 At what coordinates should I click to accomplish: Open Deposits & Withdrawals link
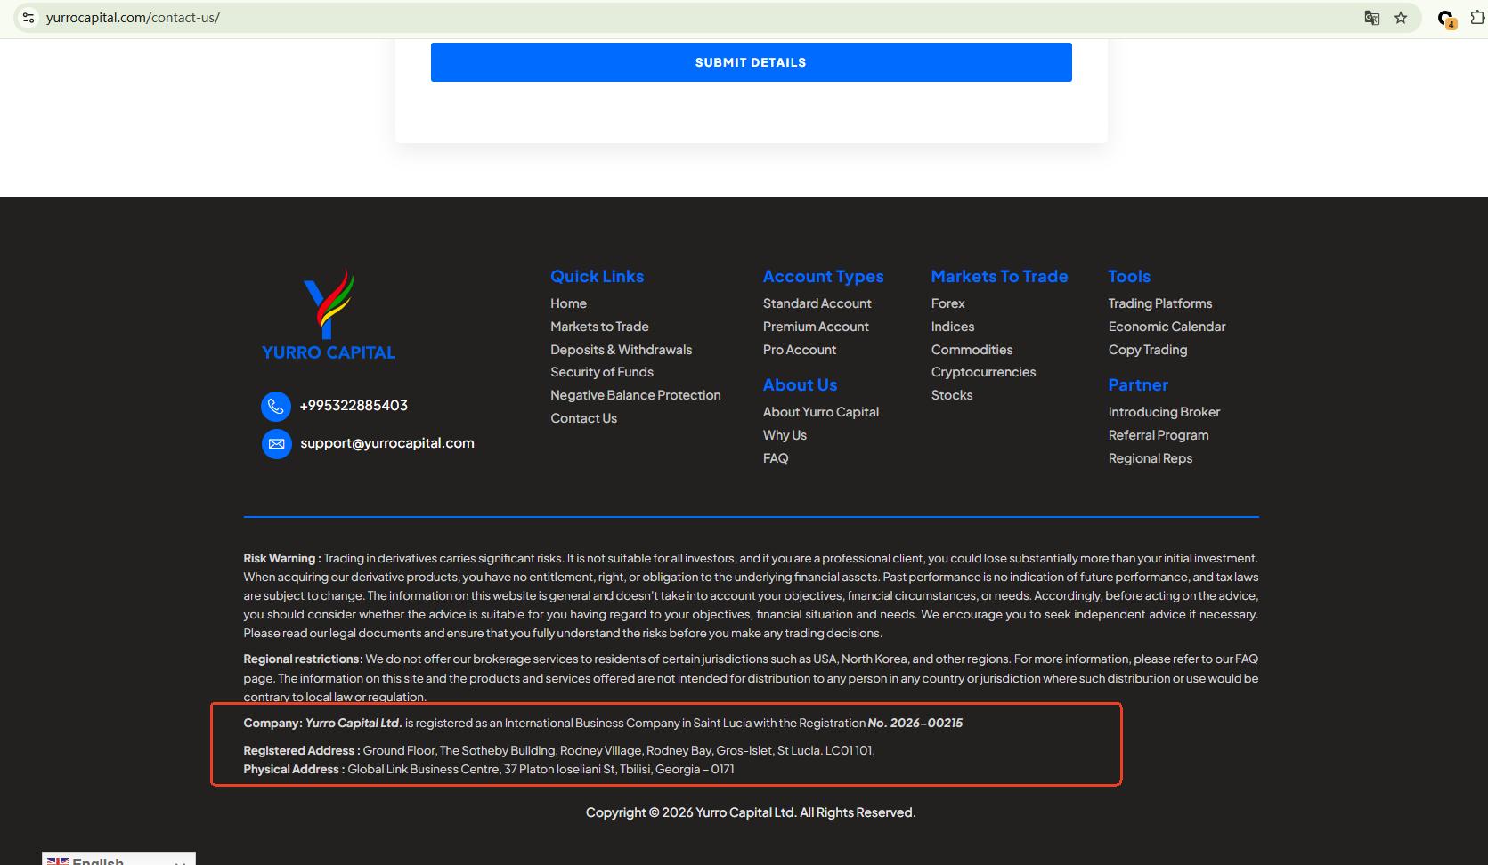(621, 350)
